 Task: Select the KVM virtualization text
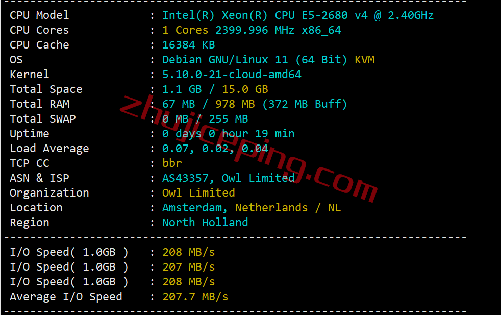[365, 60]
